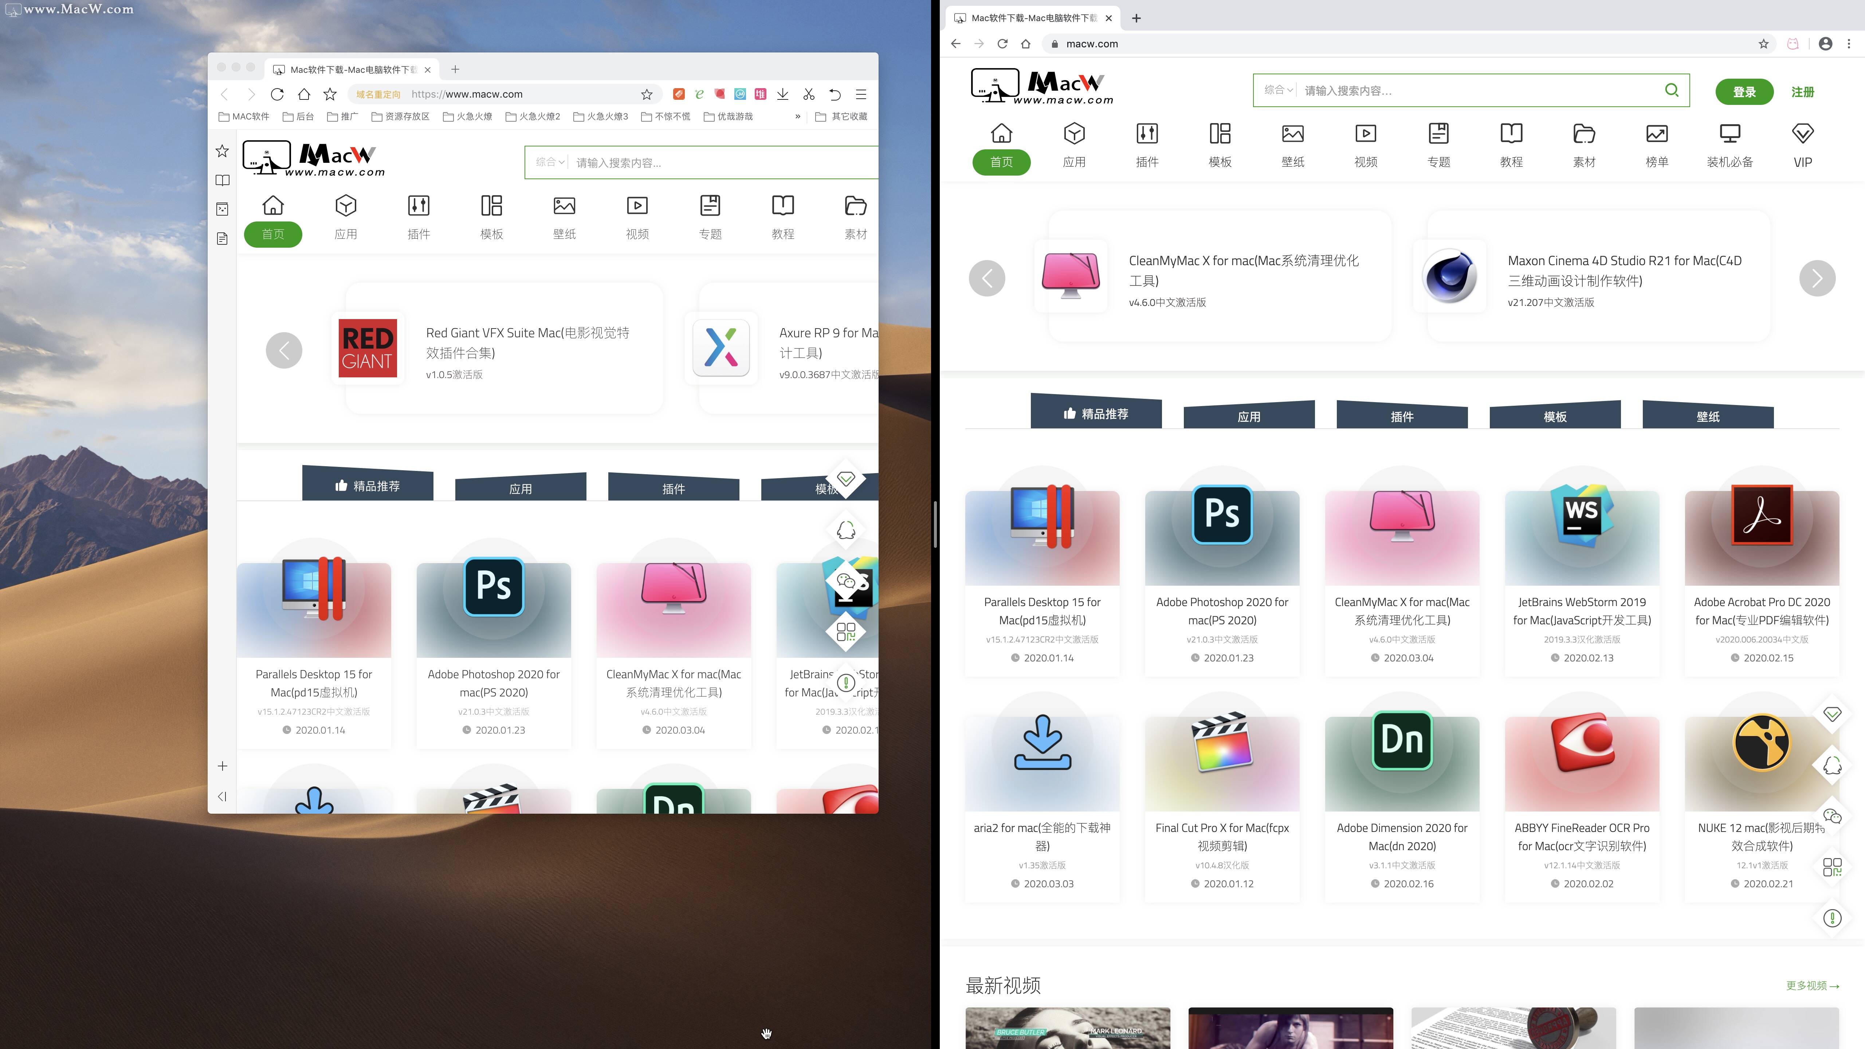
Task: Expand 综合 dropdown in left browser search box
Action: point(550,162)
